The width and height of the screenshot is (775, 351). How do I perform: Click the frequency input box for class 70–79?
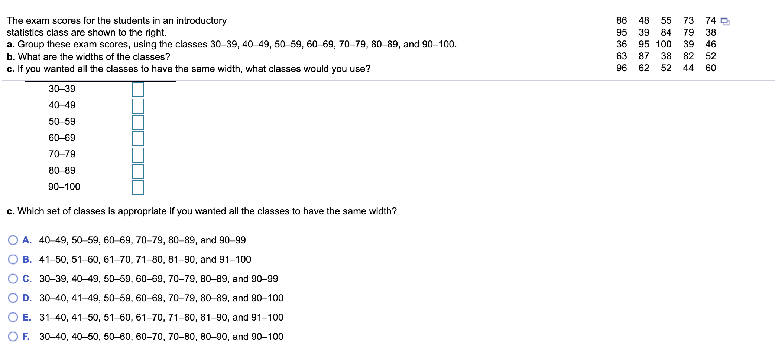tap(137, 154)
